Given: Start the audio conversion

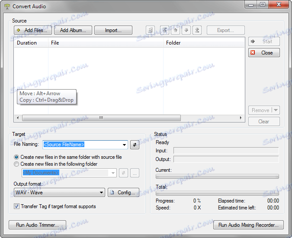Looking at the screenshot, I should 264,42.
